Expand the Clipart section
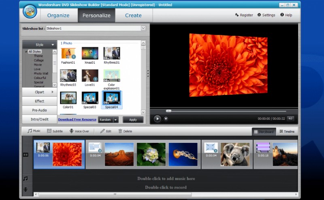Image resolution: width=324 pixels, height=200 pixels. pos(39,92)
